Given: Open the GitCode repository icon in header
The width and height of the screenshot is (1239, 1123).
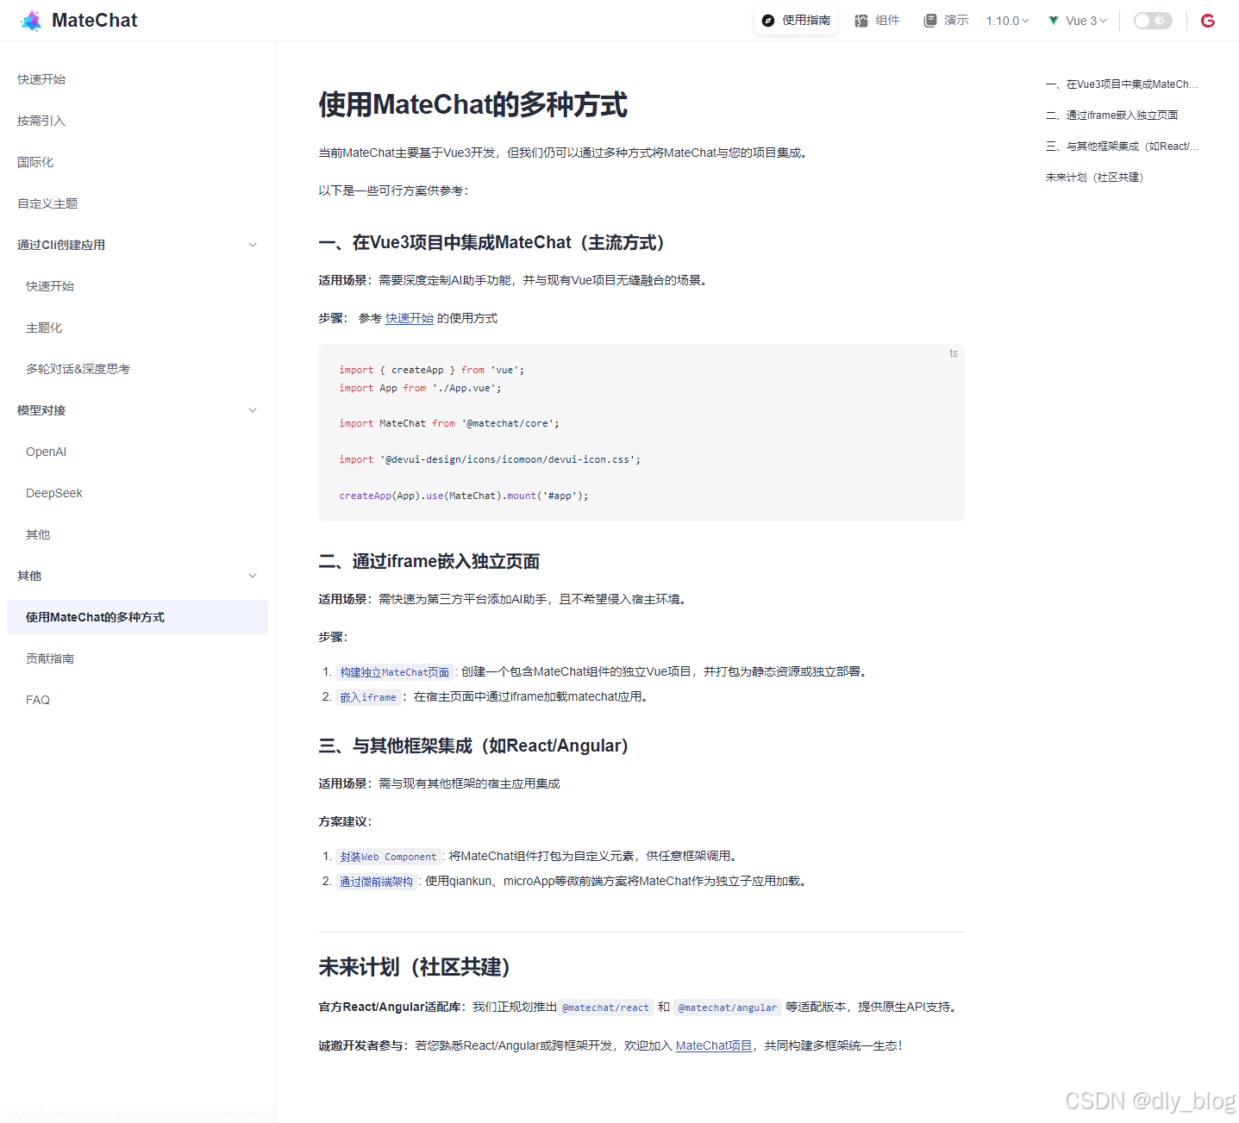Looking at the screenshot, I should (1207, 21).
